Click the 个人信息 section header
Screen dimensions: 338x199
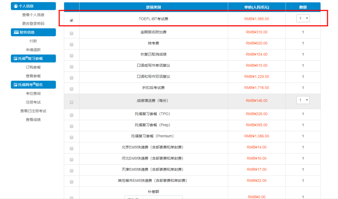click(33, 6)
